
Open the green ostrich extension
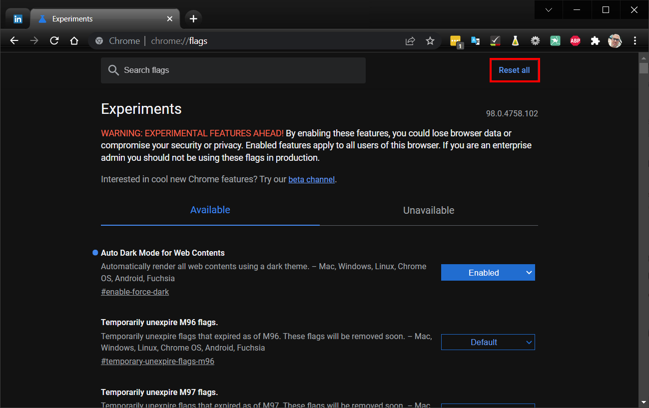click(555, 41)
